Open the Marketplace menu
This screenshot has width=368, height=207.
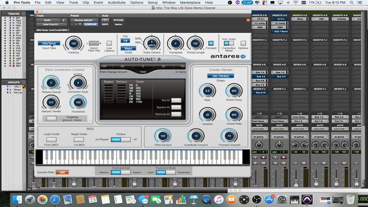tap(190, 2)
